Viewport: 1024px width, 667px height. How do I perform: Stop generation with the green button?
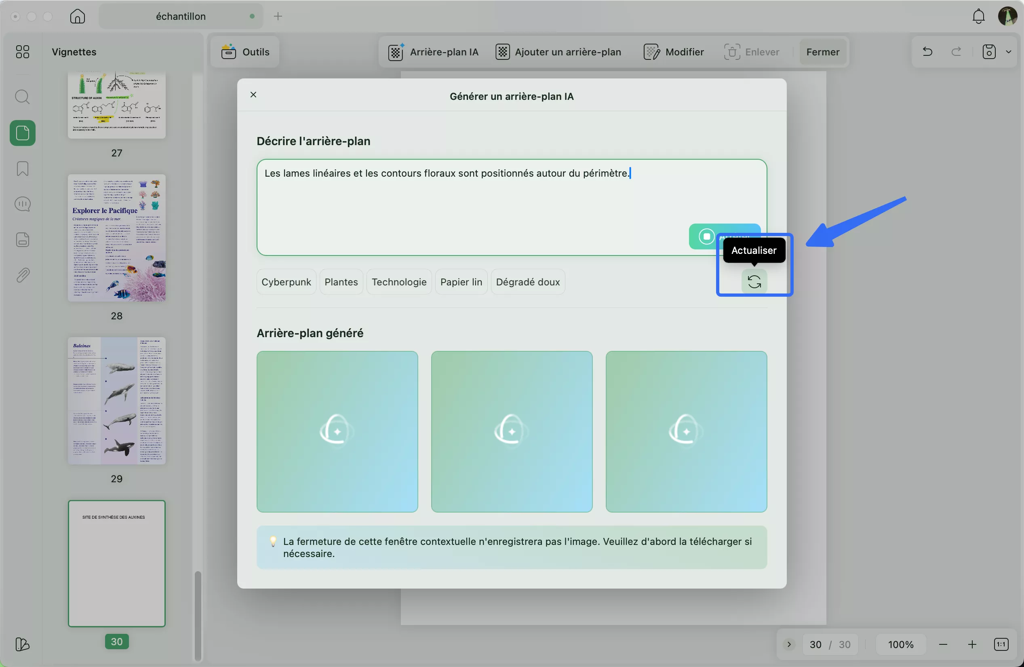click(706, 236)
